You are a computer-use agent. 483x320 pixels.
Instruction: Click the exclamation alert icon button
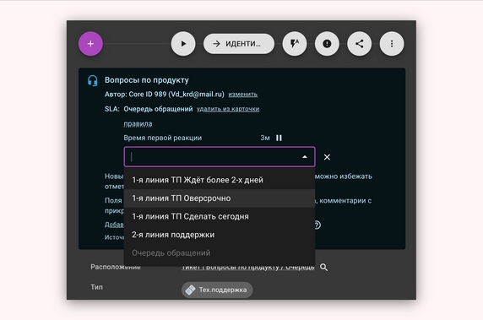pyautogui.click(x=327, y=44)
